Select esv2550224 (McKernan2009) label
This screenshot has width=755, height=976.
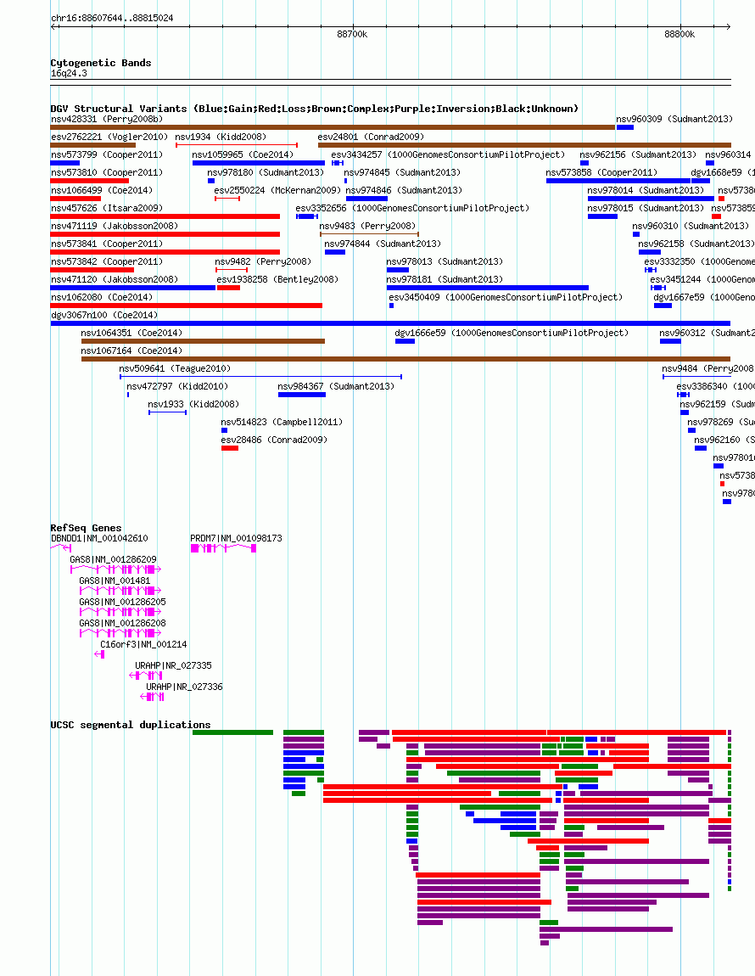pyautogui.click(x=277, y=190)
